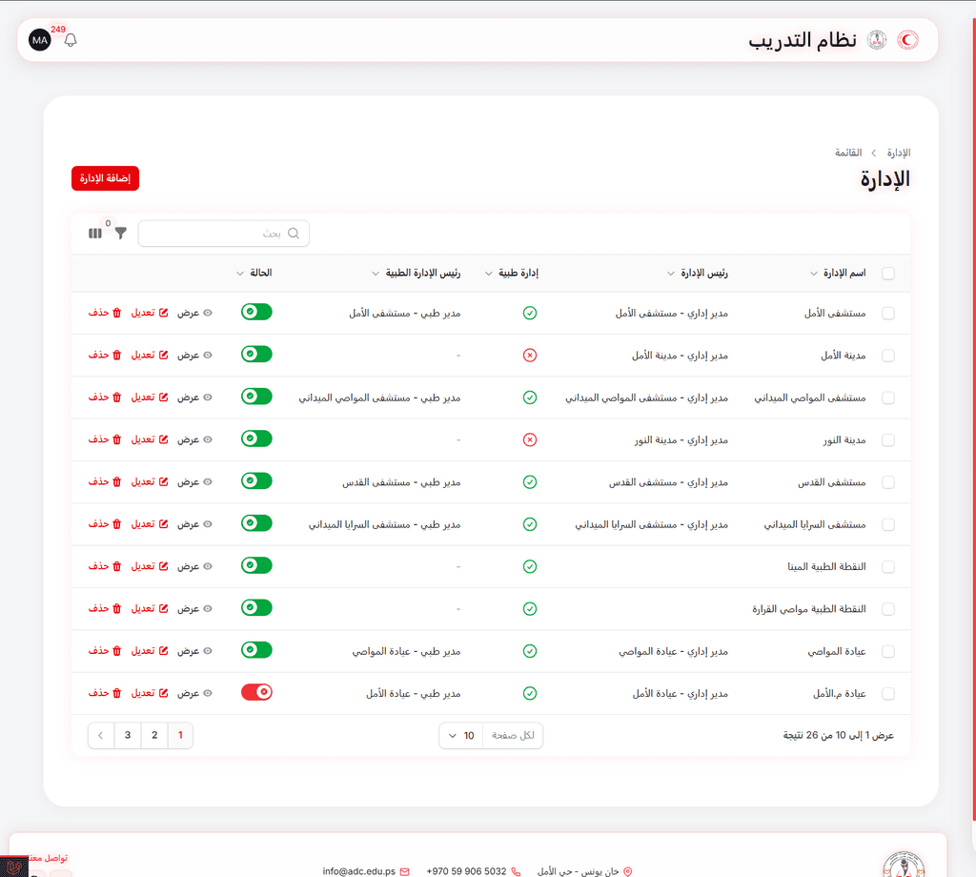Sort by رئيس الإدارة الطبية column
The width and height of the screenshot is (976, 877).
416,274
